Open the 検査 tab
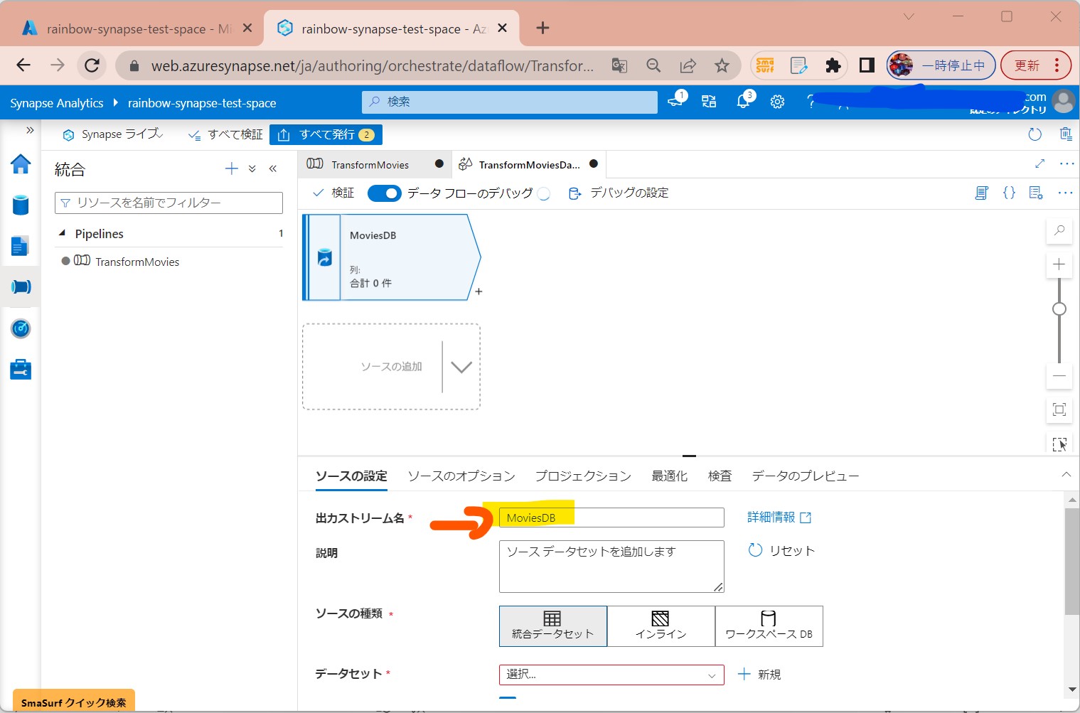 [720, 476]
